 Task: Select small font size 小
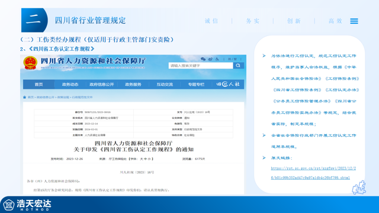[x=150, y=159]
